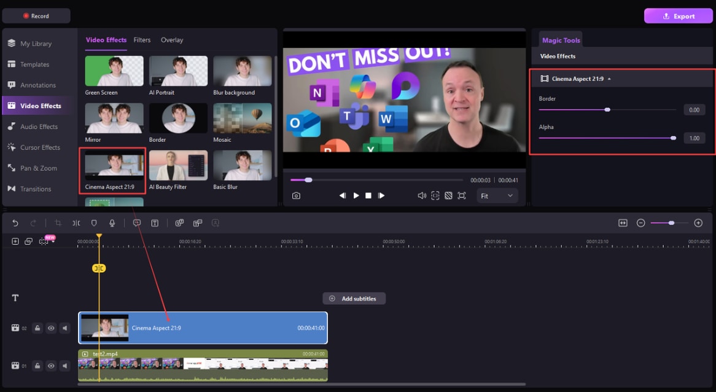Click the clapperboard icon of track 02

point(15,328)
